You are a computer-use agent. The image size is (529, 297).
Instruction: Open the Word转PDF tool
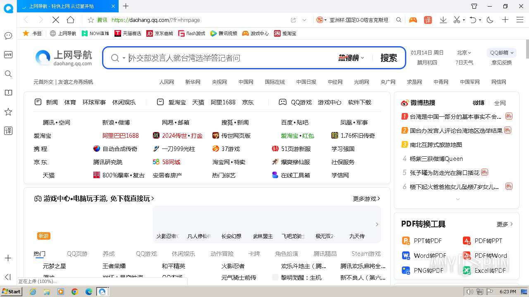point(424,256)
